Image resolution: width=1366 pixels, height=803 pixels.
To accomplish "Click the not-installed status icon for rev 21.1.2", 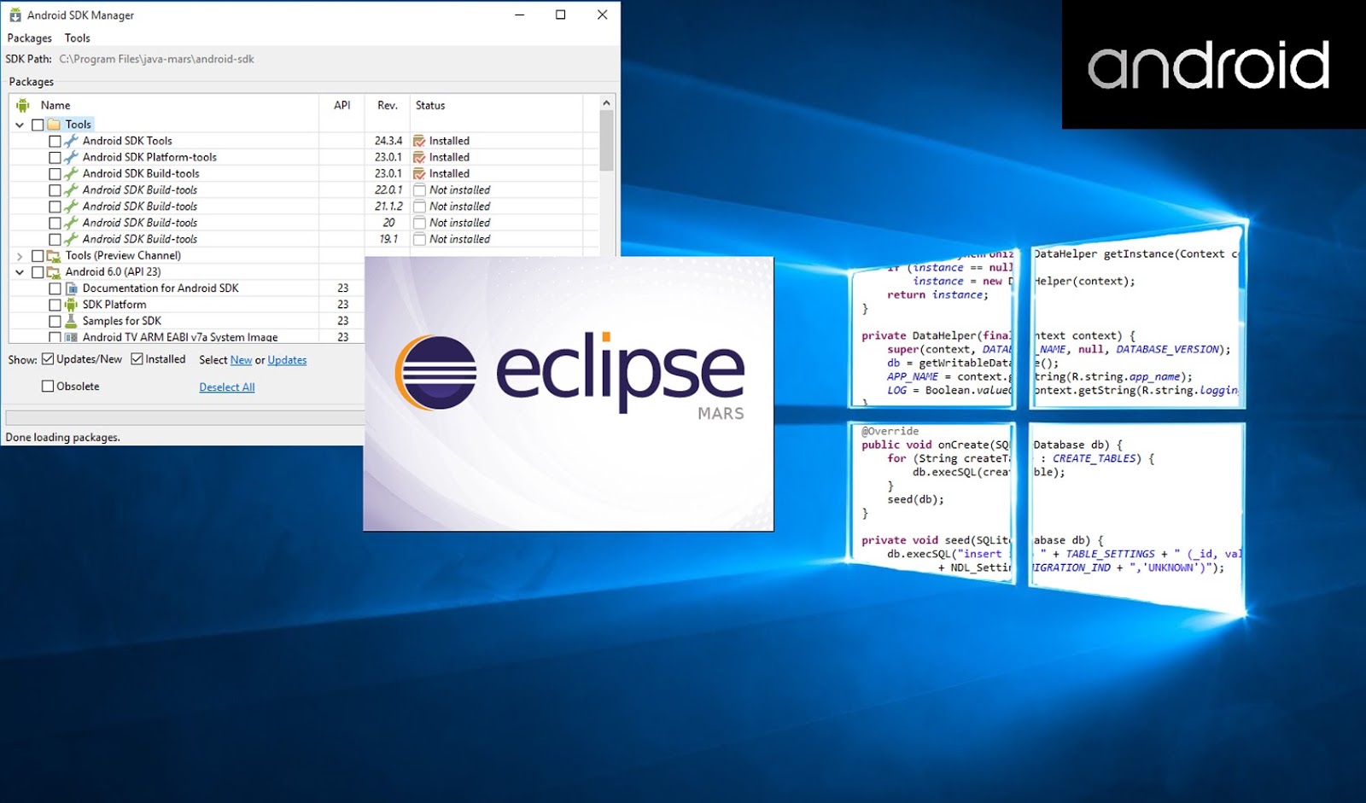I will (x=419, y=206).
